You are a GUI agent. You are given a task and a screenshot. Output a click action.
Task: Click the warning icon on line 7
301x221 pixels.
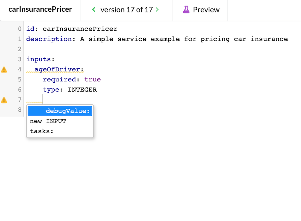4,100
